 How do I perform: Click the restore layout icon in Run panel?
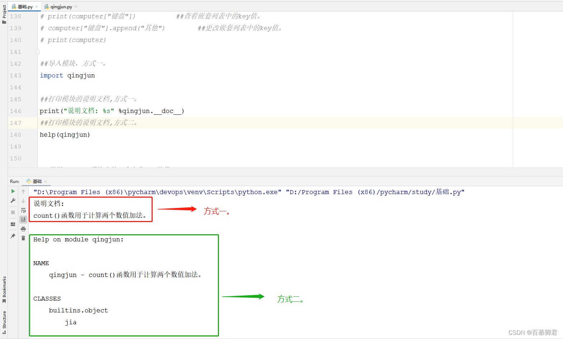[13, 224]
